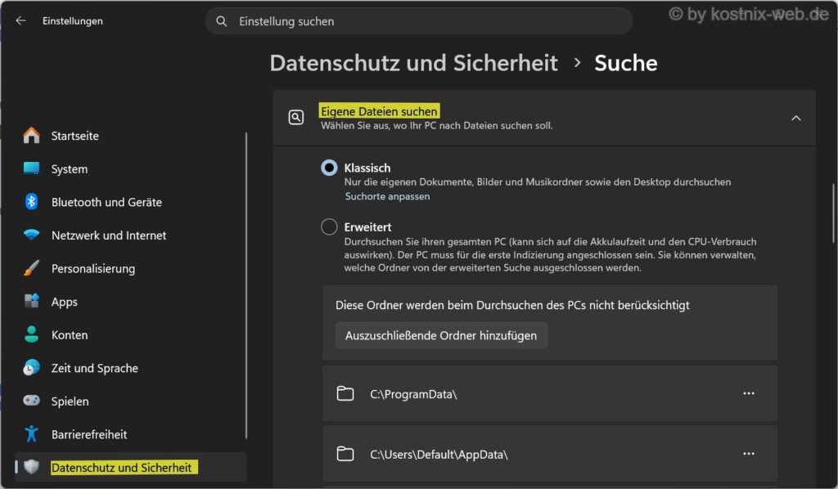The image size is (838, 489).
Task: Click the Apps tiles icon
Action: [x=32, y=301]
